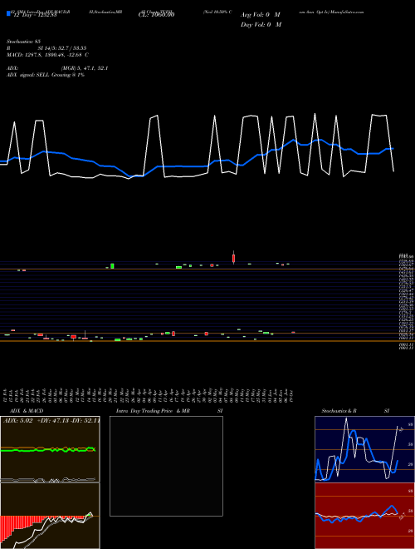Image resolution: width=415 pixels, height=549 pixels.
Task: Click the 'Day Vol: 0 M' readout
Action: click(x=261, y=25)
